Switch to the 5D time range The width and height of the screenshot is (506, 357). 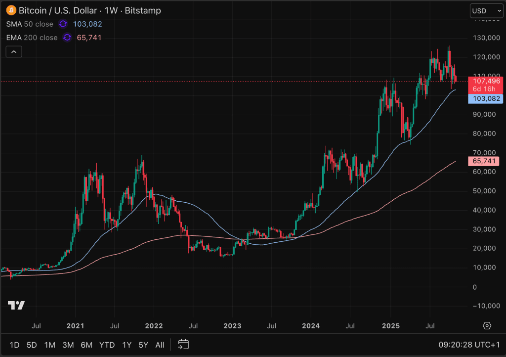point(32,345)
